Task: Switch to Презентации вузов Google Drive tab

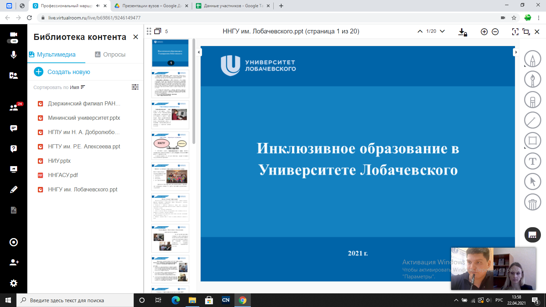Action: click(x=151, y=6)
